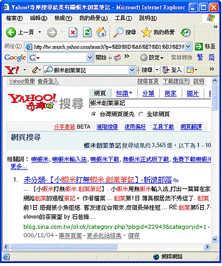Open the 說明(H) menu
222x266 pixels.
click(148, 18)
